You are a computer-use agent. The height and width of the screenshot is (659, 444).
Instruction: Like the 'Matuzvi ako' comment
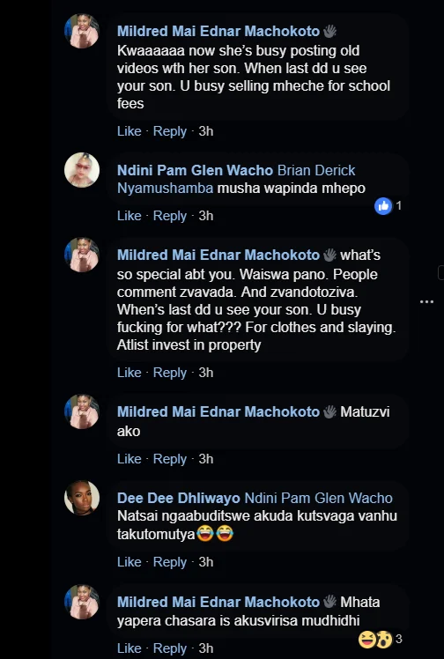click(129, 458)
